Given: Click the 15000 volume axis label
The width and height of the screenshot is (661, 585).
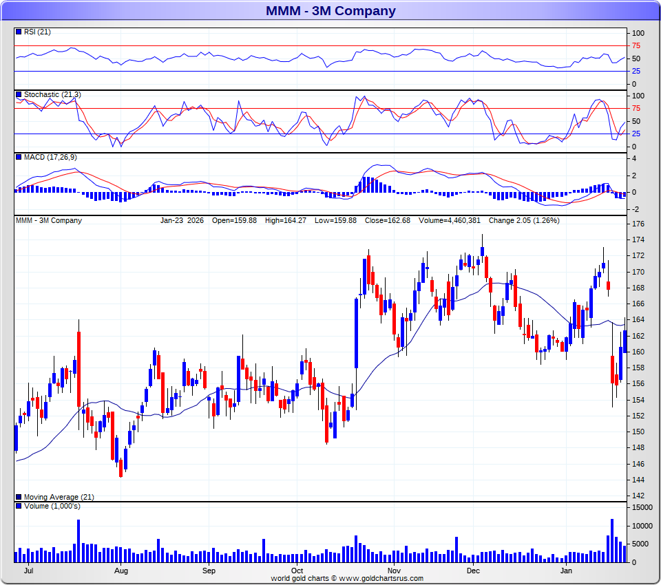Looking at the screenshot, I should [642, 507].
